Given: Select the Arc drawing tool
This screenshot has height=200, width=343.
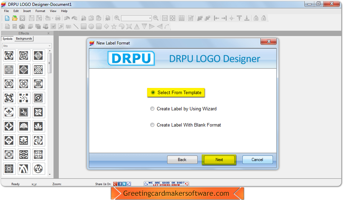Looking at the screenshot, I should 167,27.
